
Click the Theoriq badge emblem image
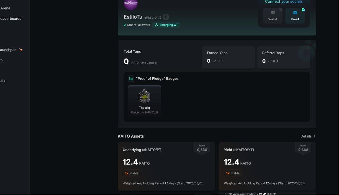[x=144, y=96]
